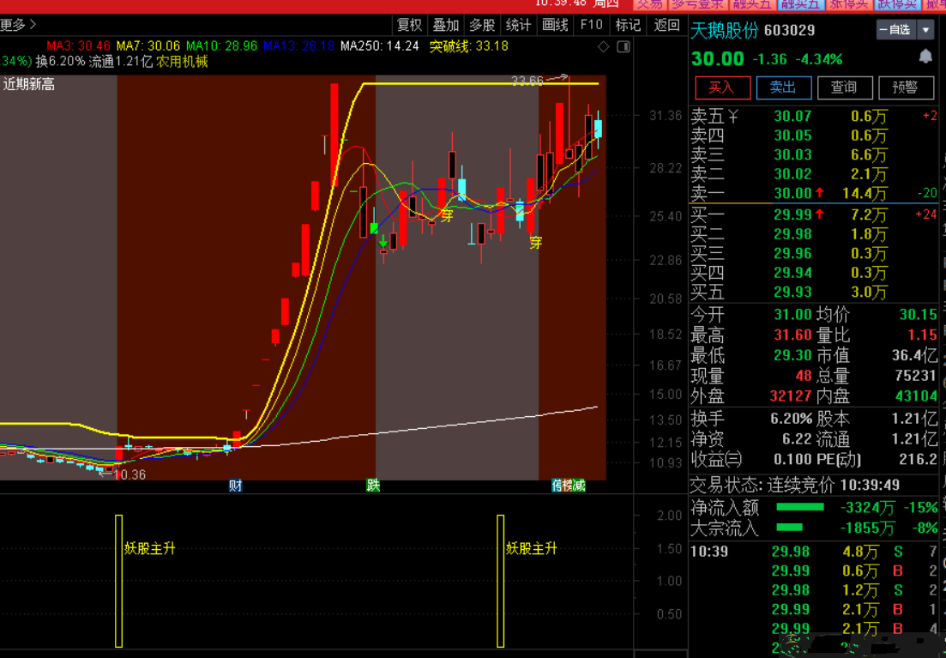Click the 今开 value 31.00
This screenshot has height=658, width=946.
pos(792,315)
